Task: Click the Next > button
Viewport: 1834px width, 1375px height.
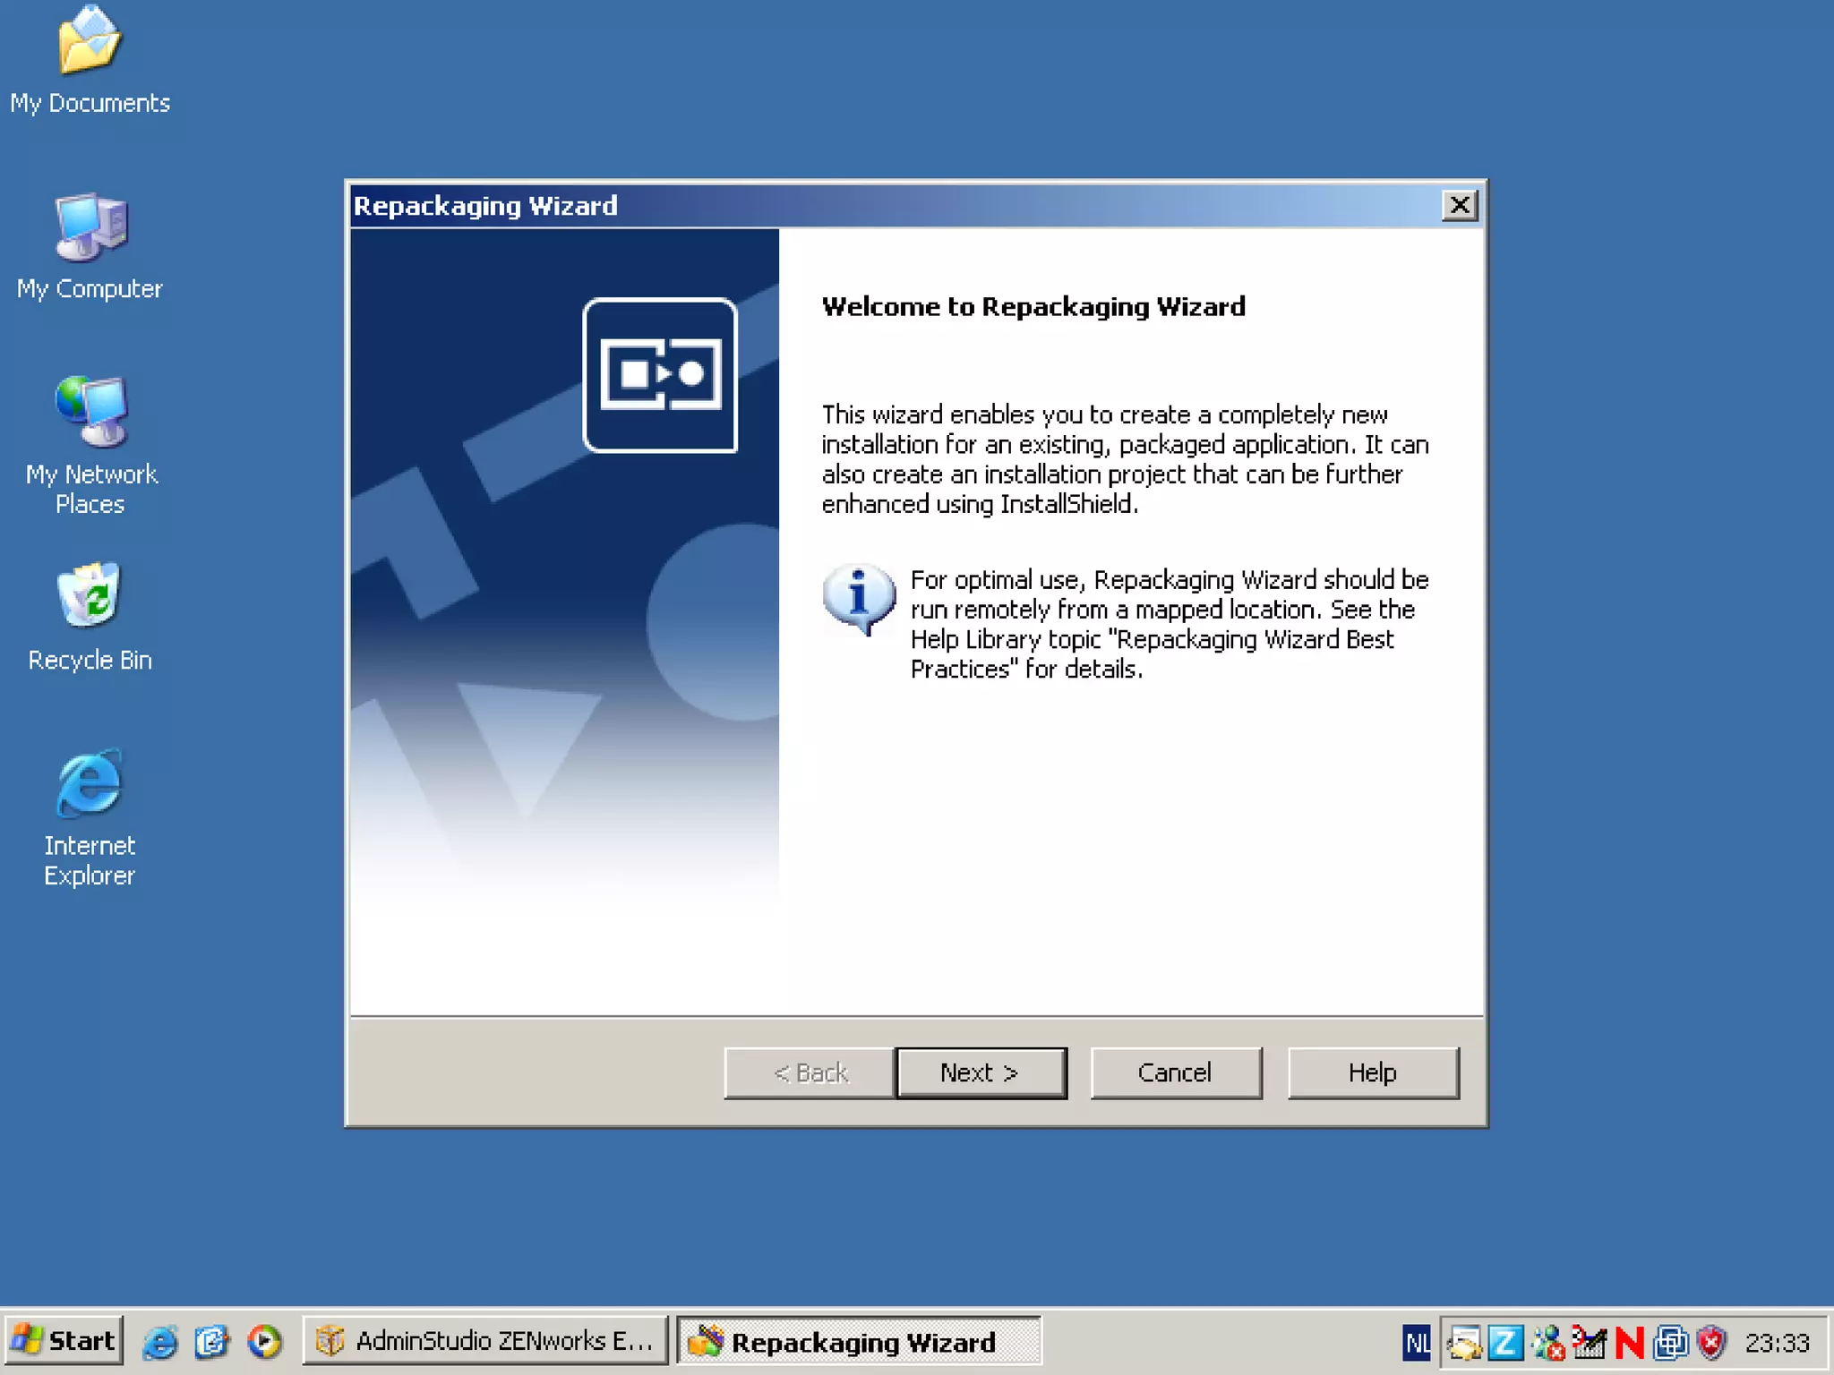Action: tap(981, 1072)
